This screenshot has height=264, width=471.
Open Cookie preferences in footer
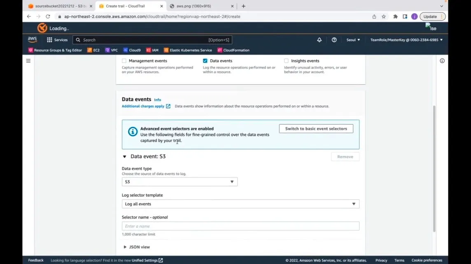click(427, 260)
